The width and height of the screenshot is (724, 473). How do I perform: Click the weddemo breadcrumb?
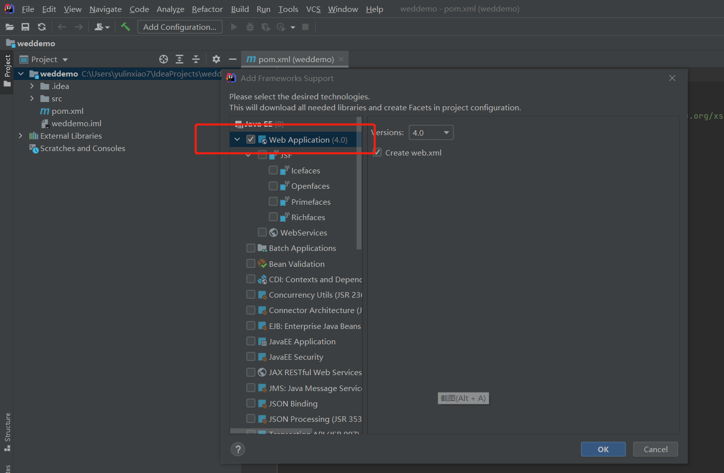click(x=31, y=43)
